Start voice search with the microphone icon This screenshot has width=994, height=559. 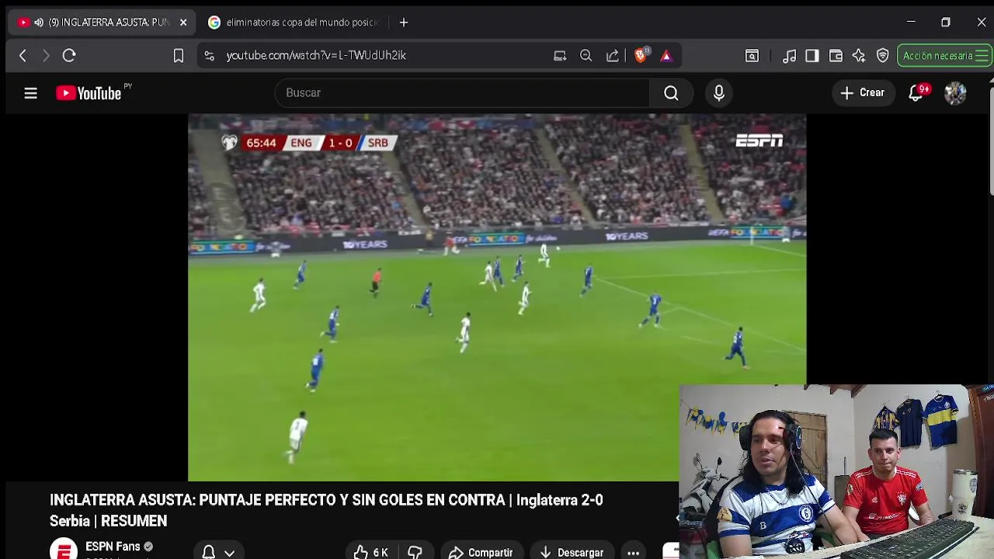[719, 93]
